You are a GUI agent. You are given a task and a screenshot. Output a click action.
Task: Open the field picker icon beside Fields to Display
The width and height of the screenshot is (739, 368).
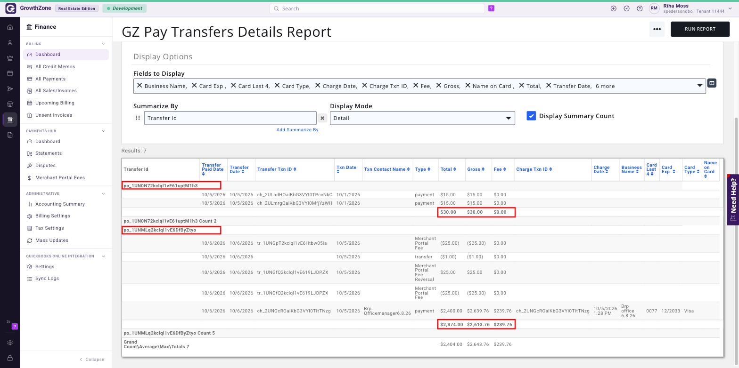pos(712,83)
